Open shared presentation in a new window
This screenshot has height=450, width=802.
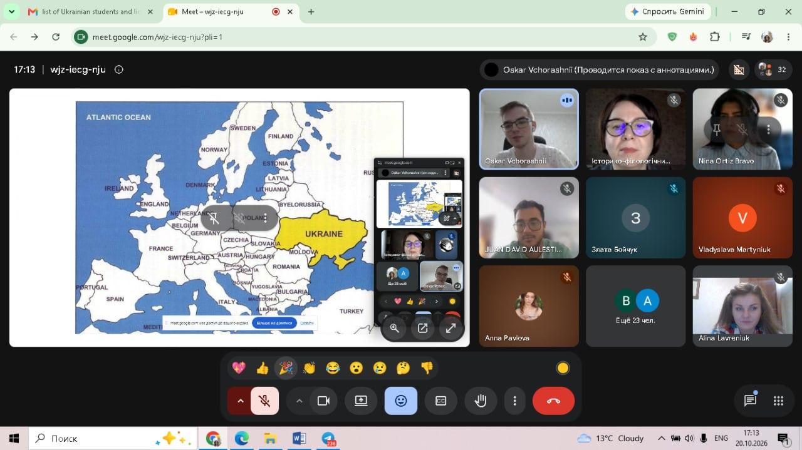click(x=423, y=328)
